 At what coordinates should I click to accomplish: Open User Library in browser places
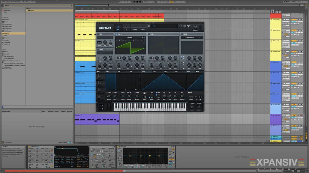click(x=8, y=54)
